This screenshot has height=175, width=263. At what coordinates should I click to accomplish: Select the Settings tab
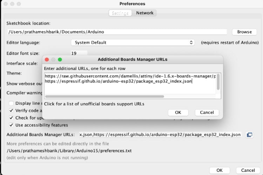120,13
